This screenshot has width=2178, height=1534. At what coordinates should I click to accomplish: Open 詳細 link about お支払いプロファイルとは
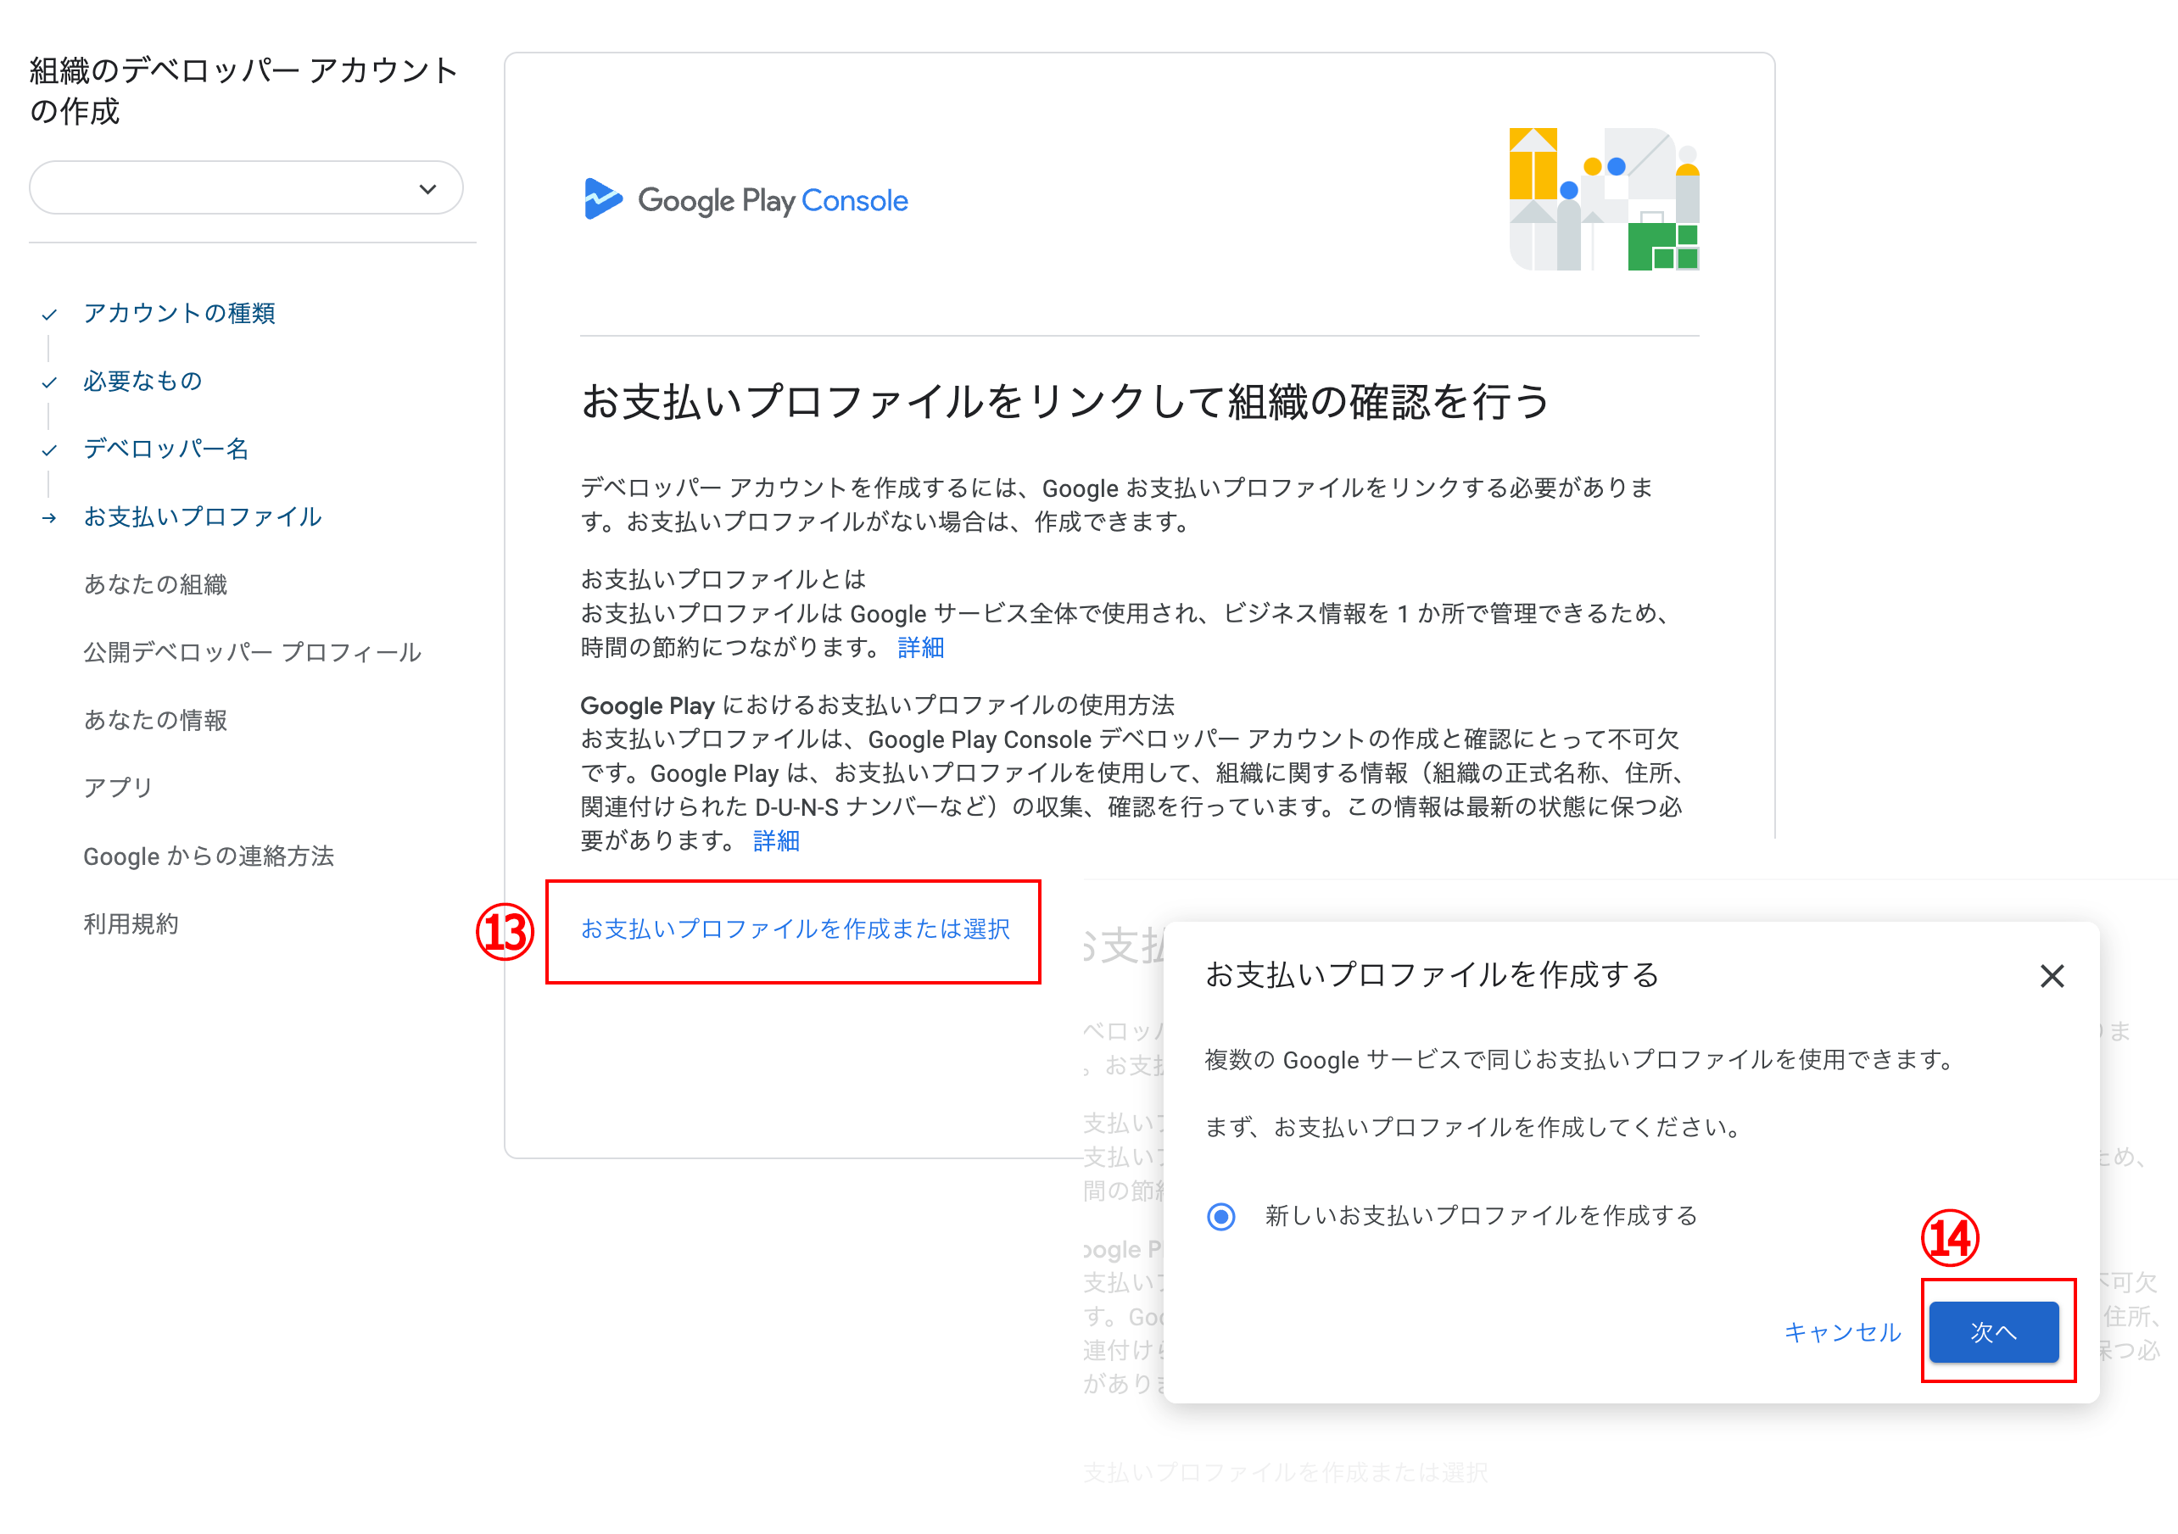[921, 648]
